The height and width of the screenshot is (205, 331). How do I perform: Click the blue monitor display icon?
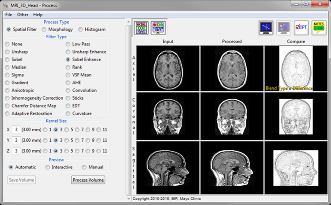tap(266, 28)
